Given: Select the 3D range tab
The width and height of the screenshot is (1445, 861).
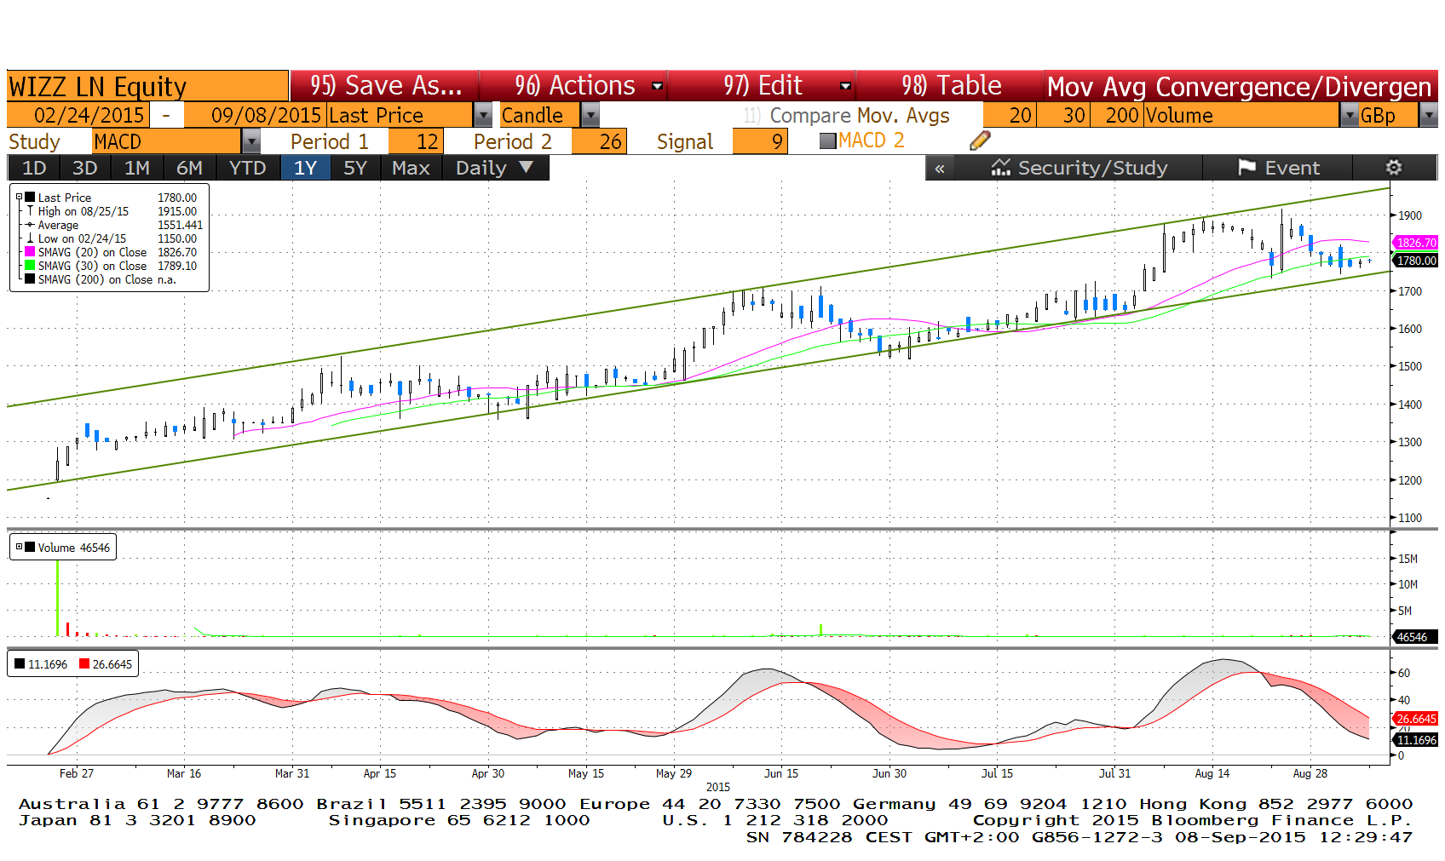Looking at the screenshot, I should 84,168.
